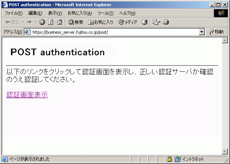Image resolution: width=230 pixels, height=164 pixels.
Task: Click the address bar URL field
Action: [115, 32]
